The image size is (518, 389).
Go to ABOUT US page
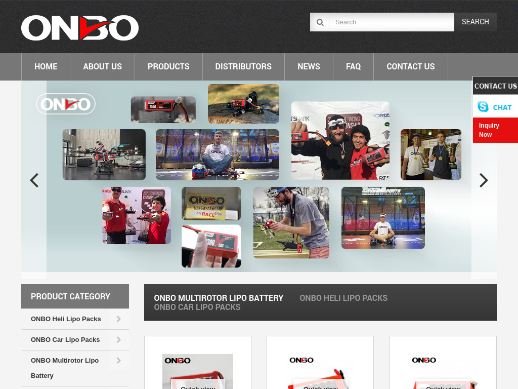point(102,66)
